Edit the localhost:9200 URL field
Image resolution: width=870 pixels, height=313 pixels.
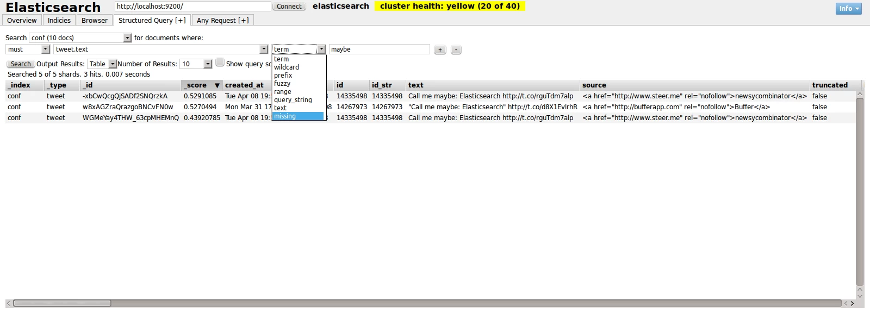pos(192,6)
